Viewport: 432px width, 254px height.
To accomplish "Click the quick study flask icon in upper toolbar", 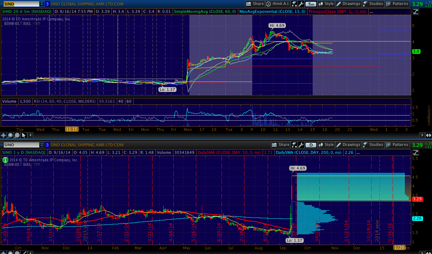I will coord(294,4).
